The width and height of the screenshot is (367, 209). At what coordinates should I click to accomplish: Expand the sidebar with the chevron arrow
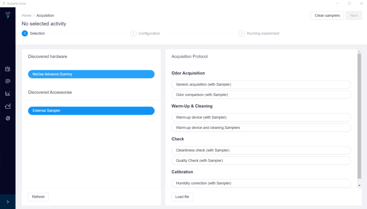point(8,202)
